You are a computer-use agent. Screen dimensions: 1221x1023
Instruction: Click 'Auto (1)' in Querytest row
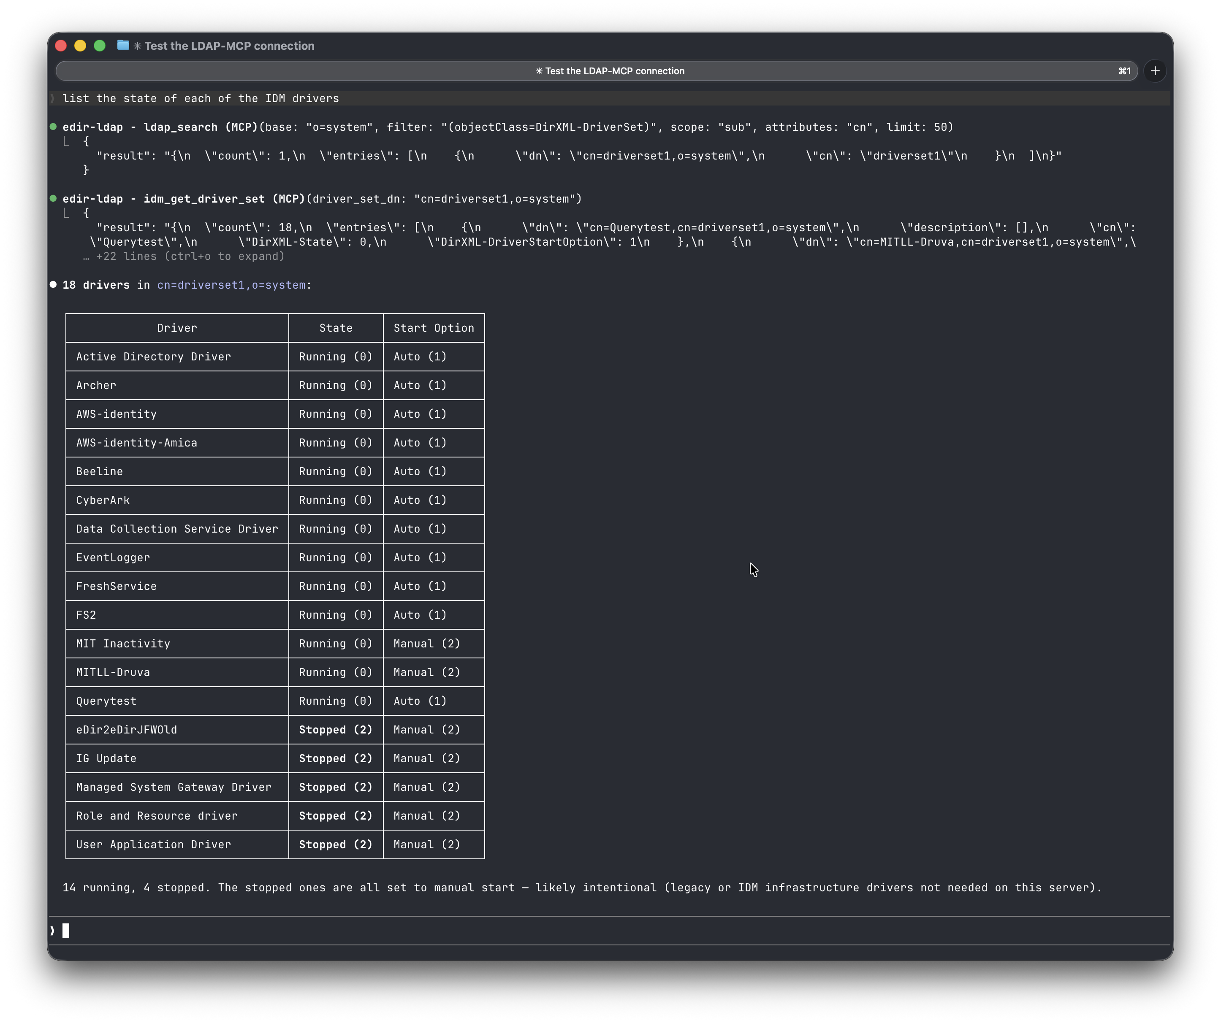tap(420, 701)
